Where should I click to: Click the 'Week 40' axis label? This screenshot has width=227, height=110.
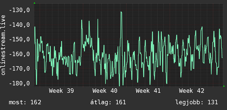tap(105, 91)
